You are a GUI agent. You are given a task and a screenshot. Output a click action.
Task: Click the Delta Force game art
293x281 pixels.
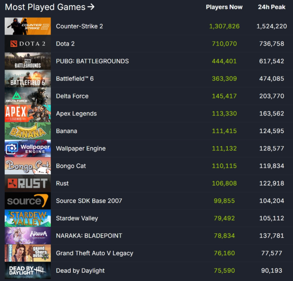(x=28, y=96)
